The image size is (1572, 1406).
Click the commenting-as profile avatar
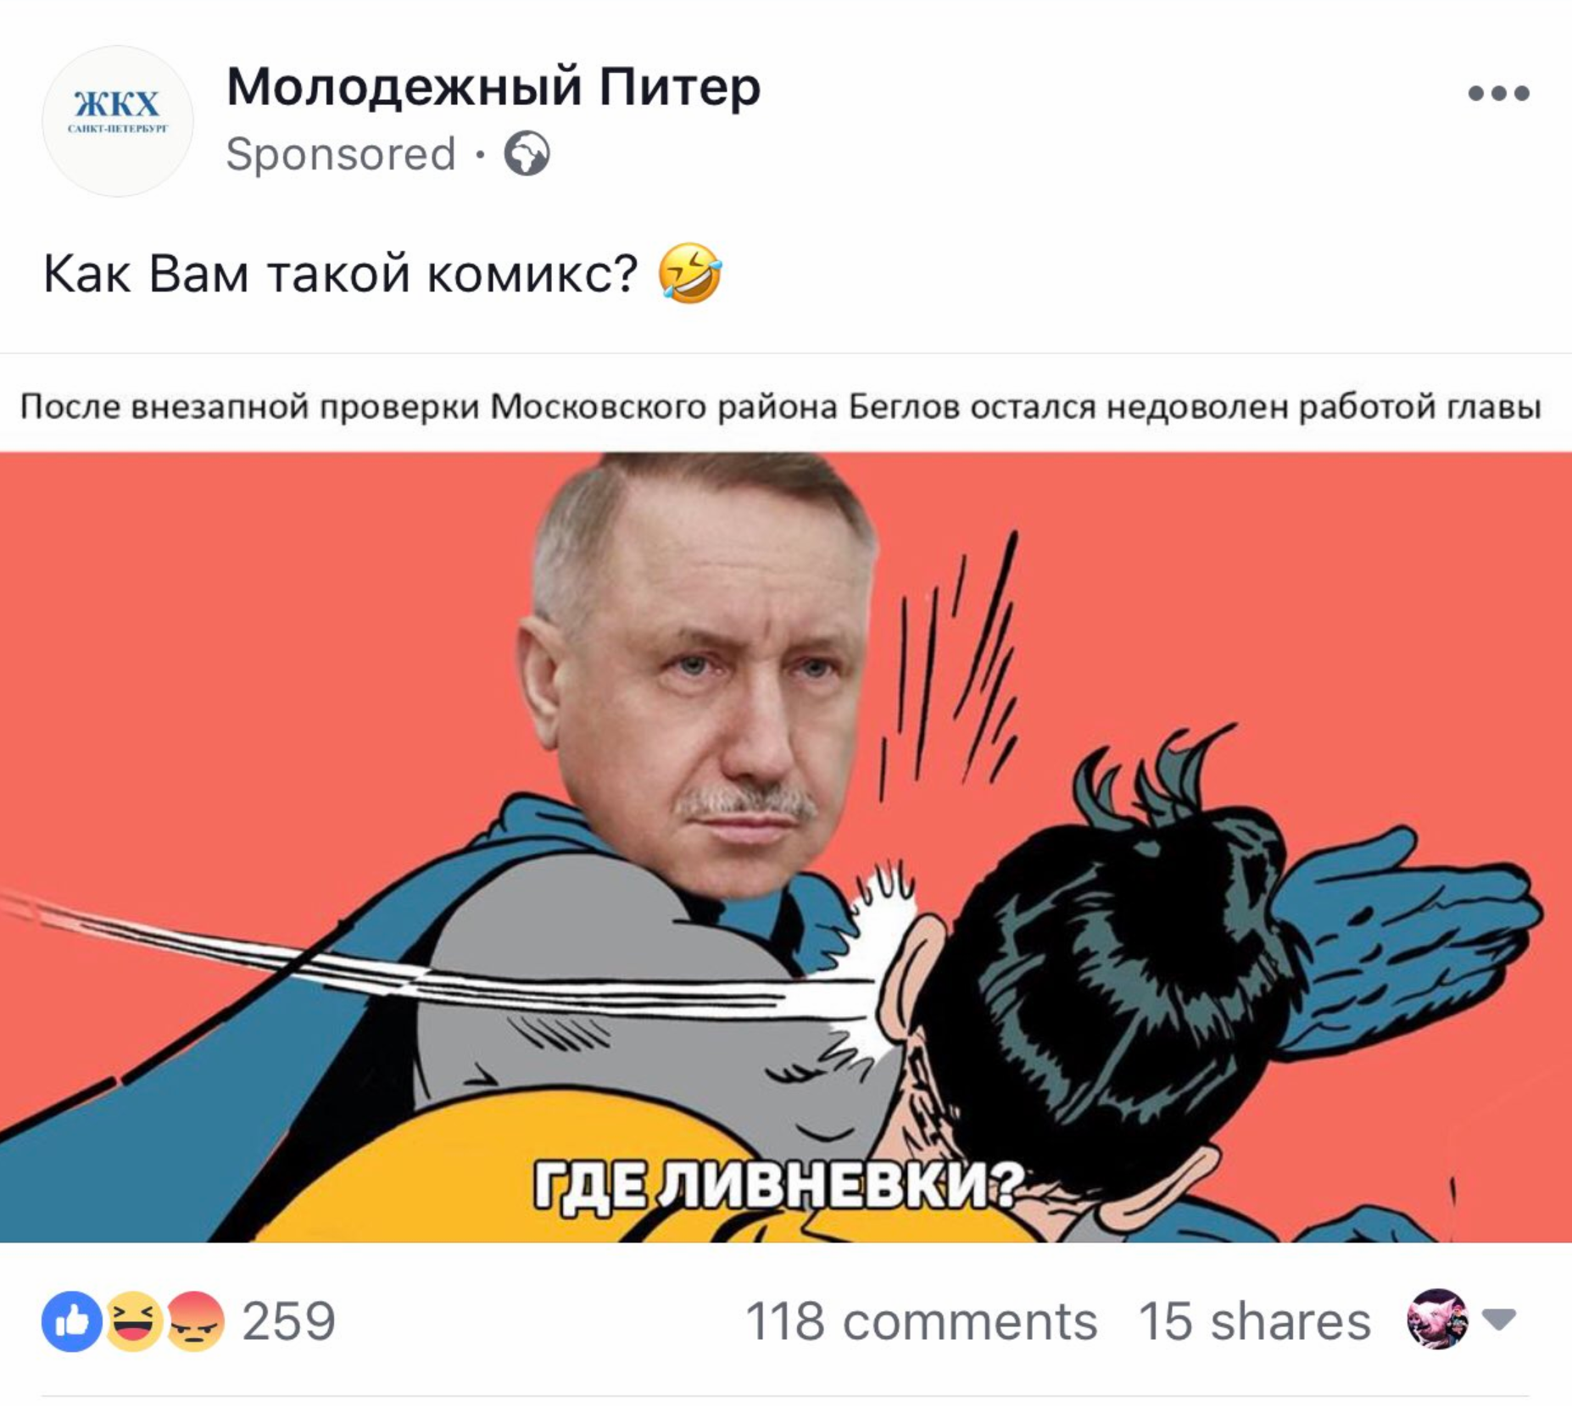[x=1437, y=1319]
